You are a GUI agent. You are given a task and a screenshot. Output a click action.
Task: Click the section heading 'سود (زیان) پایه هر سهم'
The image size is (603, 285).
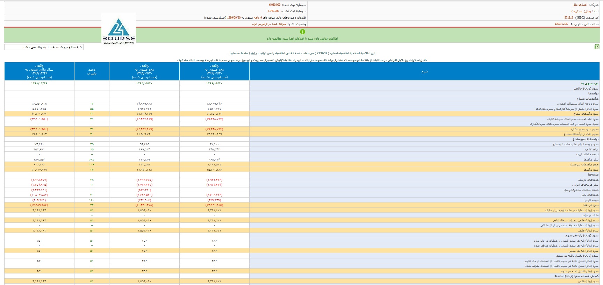coord(582,236)
